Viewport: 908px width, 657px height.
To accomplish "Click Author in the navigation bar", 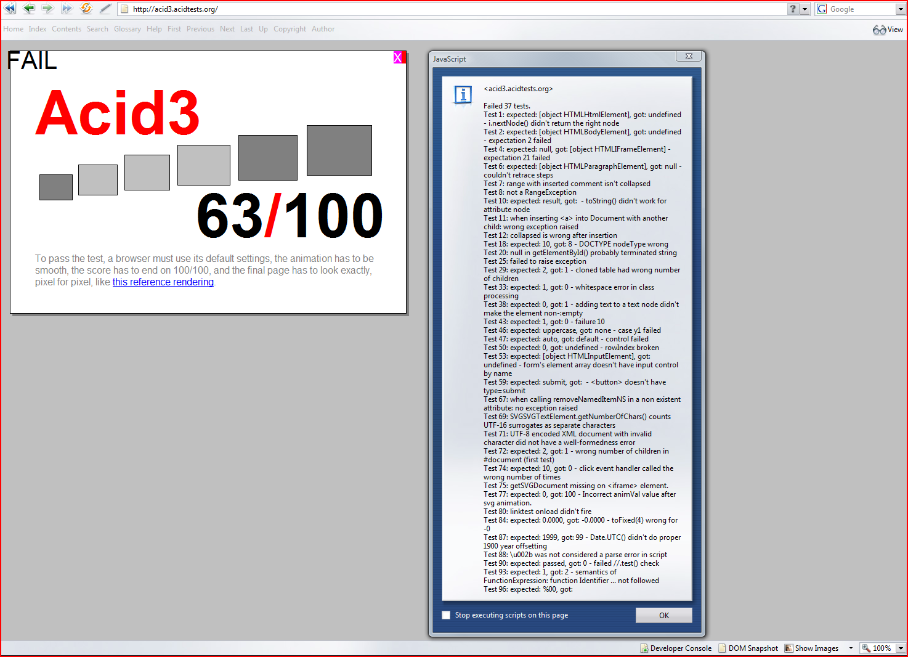I will click(323, 29).
